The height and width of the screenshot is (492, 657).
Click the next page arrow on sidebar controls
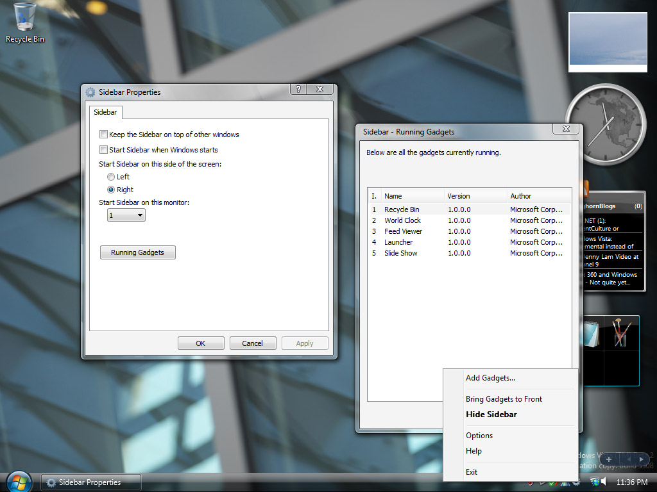click(x=641, y=459)
